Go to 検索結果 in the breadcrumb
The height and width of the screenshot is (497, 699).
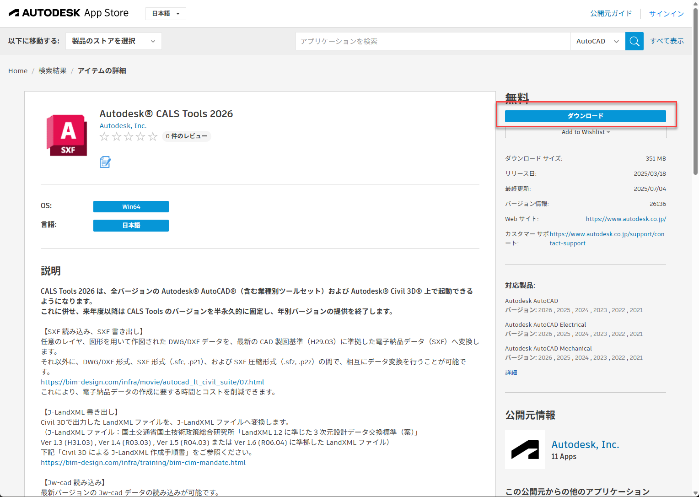(x=53, y=71)
